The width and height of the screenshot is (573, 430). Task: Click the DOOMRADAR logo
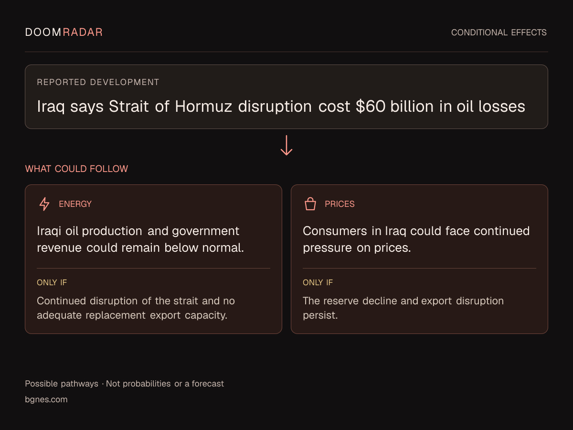[64, 32]
